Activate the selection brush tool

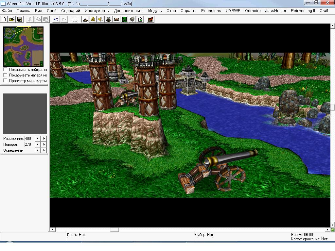coord(75,19)
